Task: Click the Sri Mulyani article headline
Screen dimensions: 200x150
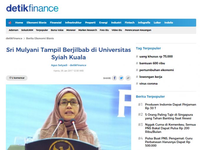Action: pos(68,53)
